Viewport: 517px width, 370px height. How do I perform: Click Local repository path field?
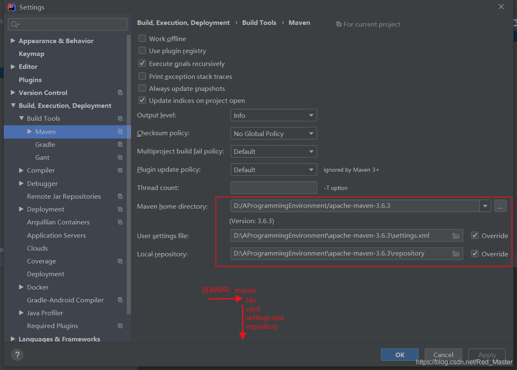[347, 253]
